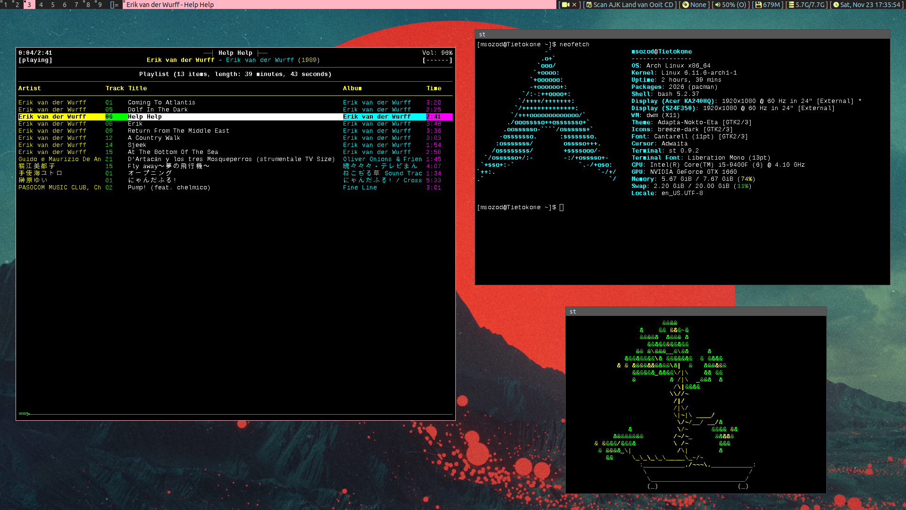Select 'At The Bottom Of The Sea' track
The height and width of the screenshot is (510, 906).
point(235,152)
